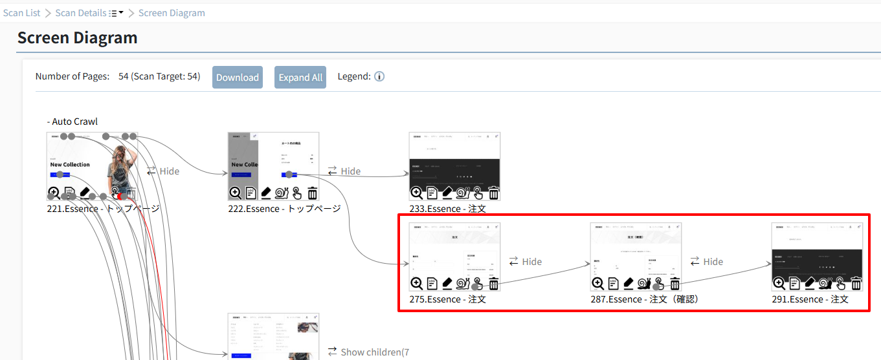Hide children of page 222 node
The image size is (881, 360).
[x=344, y=171]
